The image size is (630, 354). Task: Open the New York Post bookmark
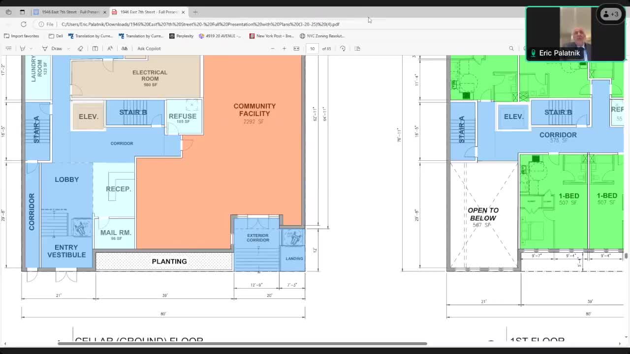[x=272, y=36]
